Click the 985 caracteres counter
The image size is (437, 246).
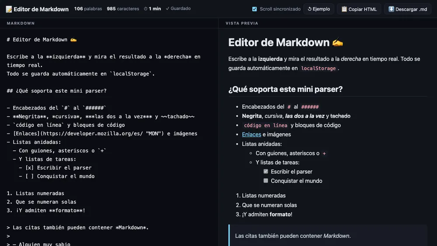click(123, 9)
